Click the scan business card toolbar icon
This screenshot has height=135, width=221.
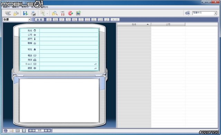[8, 13]
